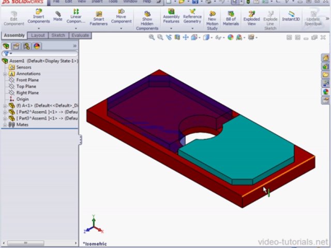Select Origin in feature tree
The height and width of the screenshot is (248, 331).
point(19,99)
